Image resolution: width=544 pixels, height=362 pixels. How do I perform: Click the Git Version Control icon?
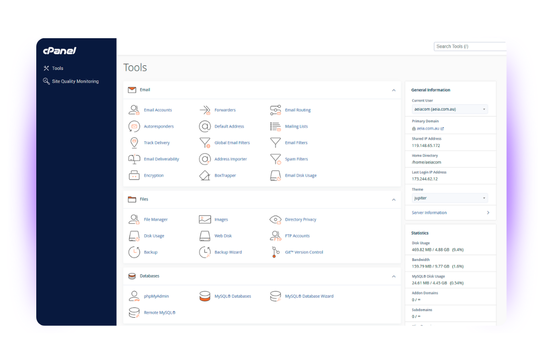pos(275,252)
